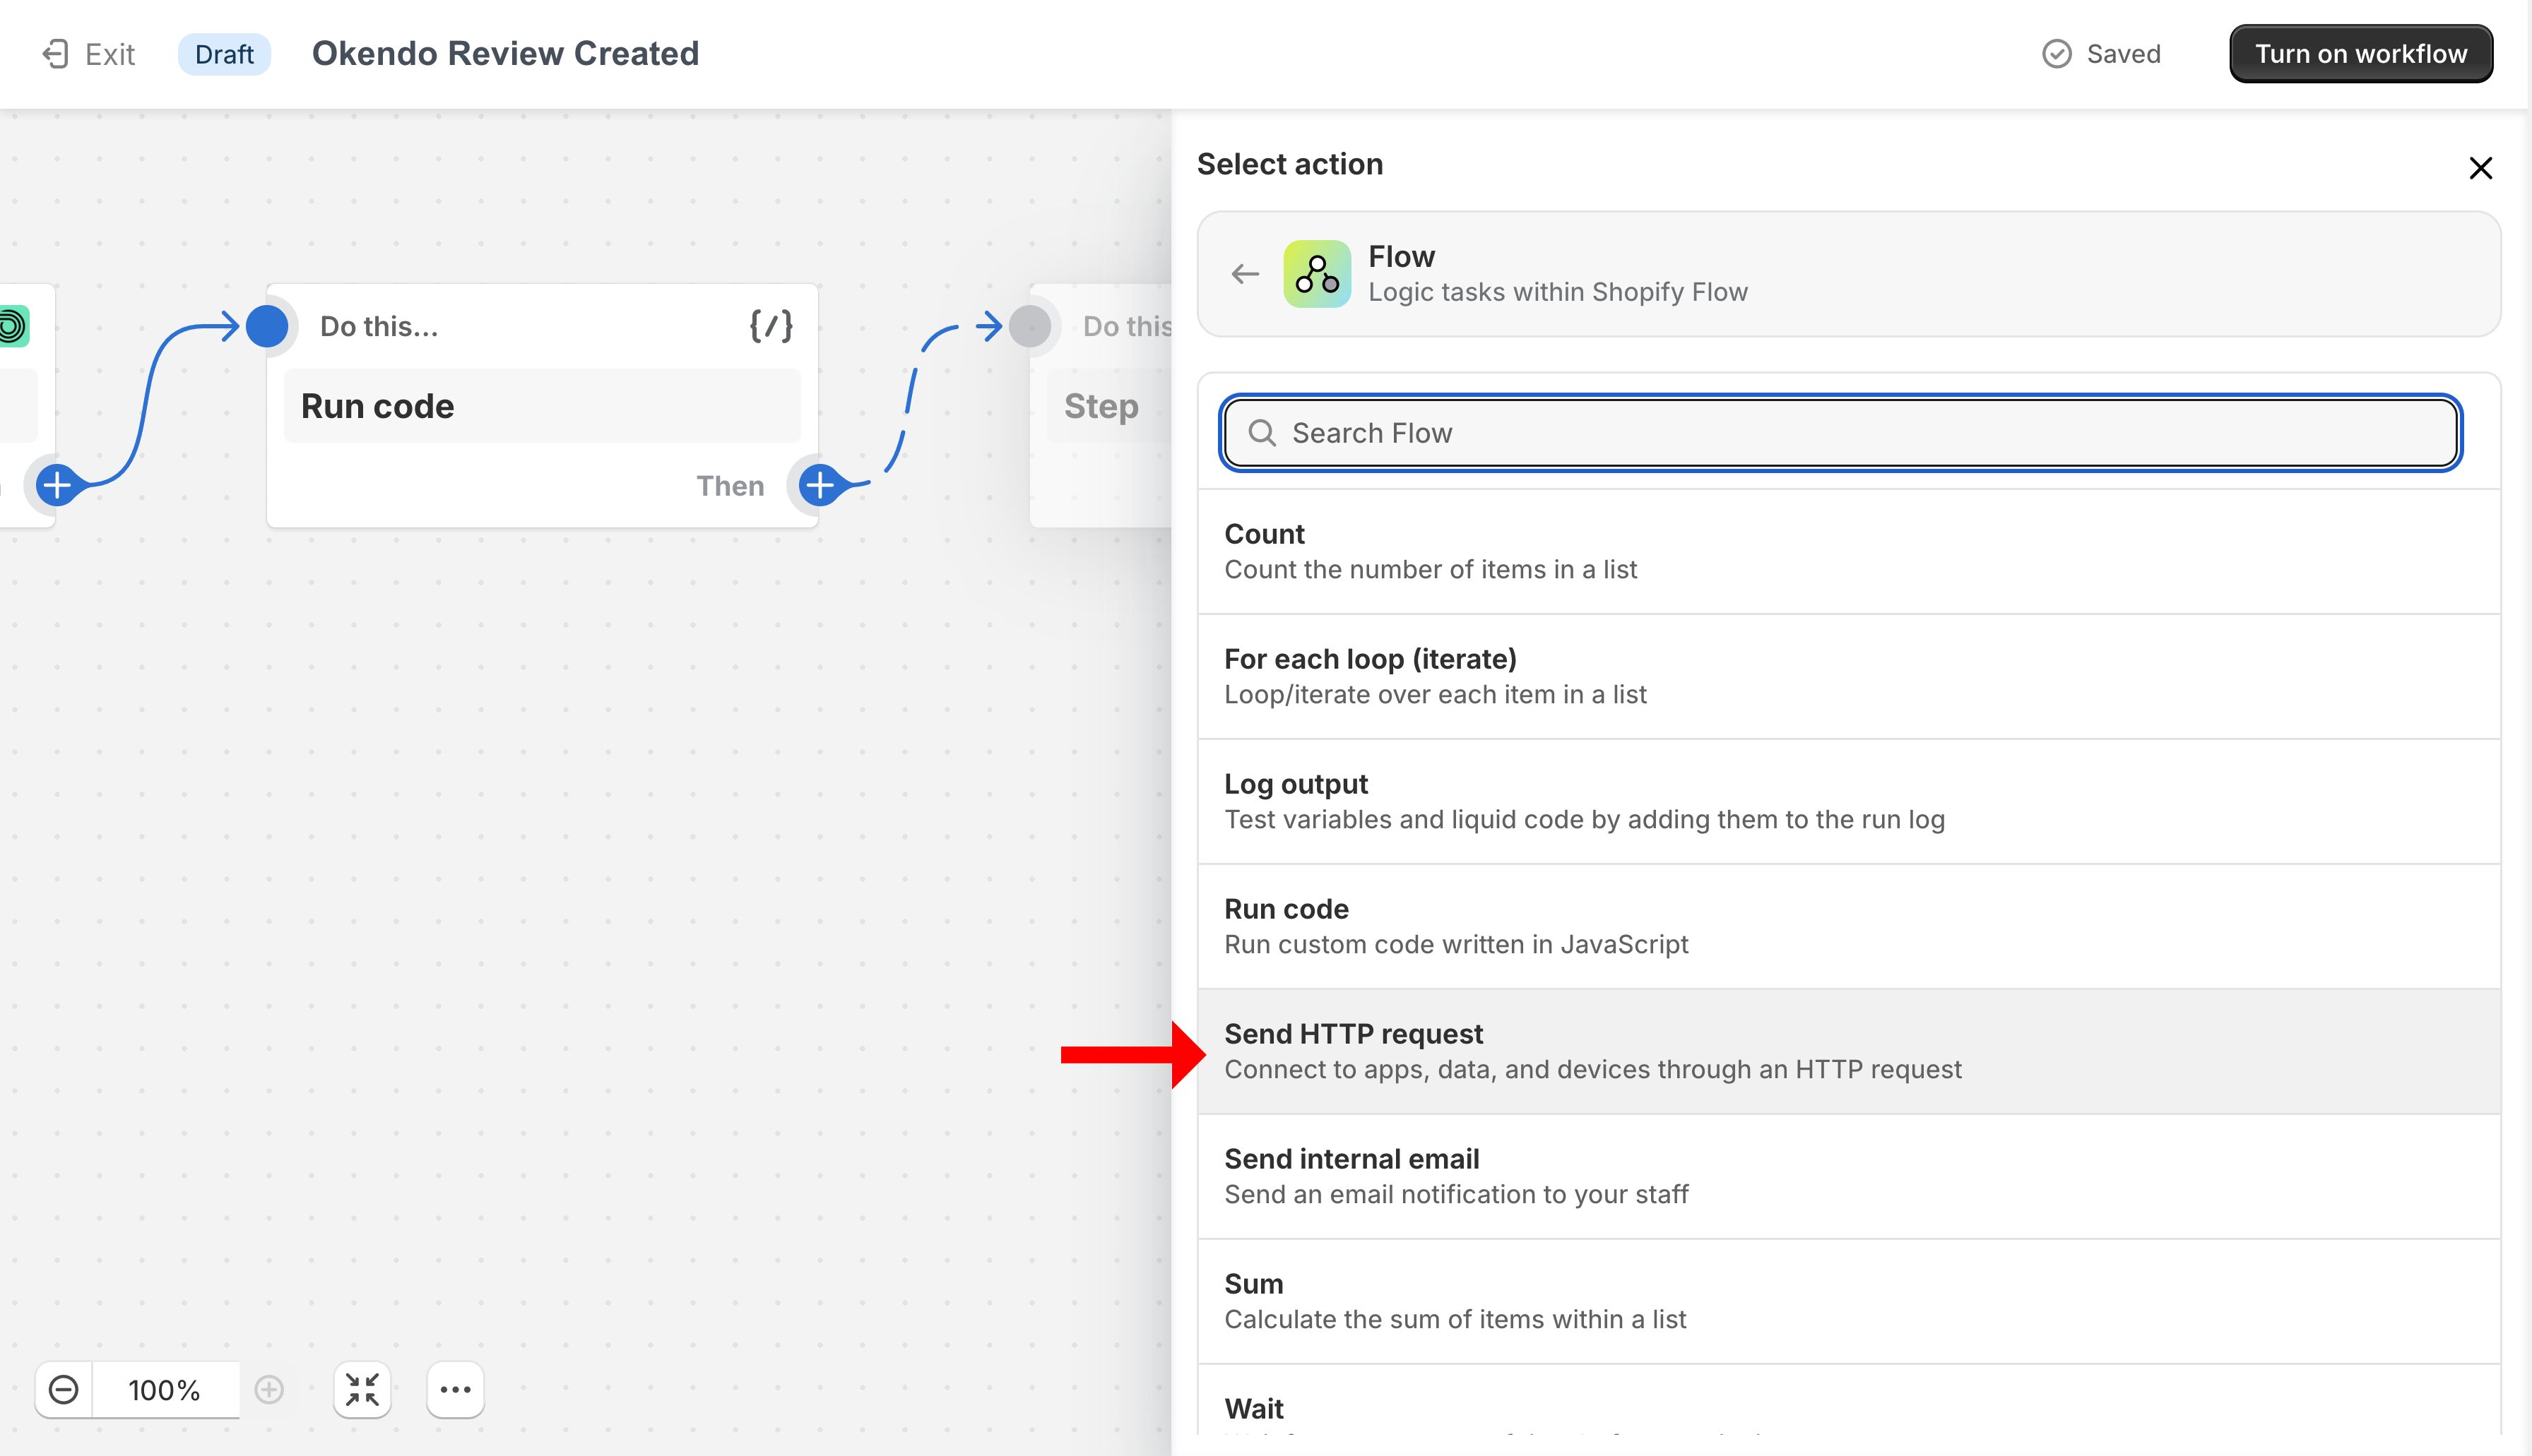Choose the Send internal email action

pyautogui.click(x=1849, y=1176)
